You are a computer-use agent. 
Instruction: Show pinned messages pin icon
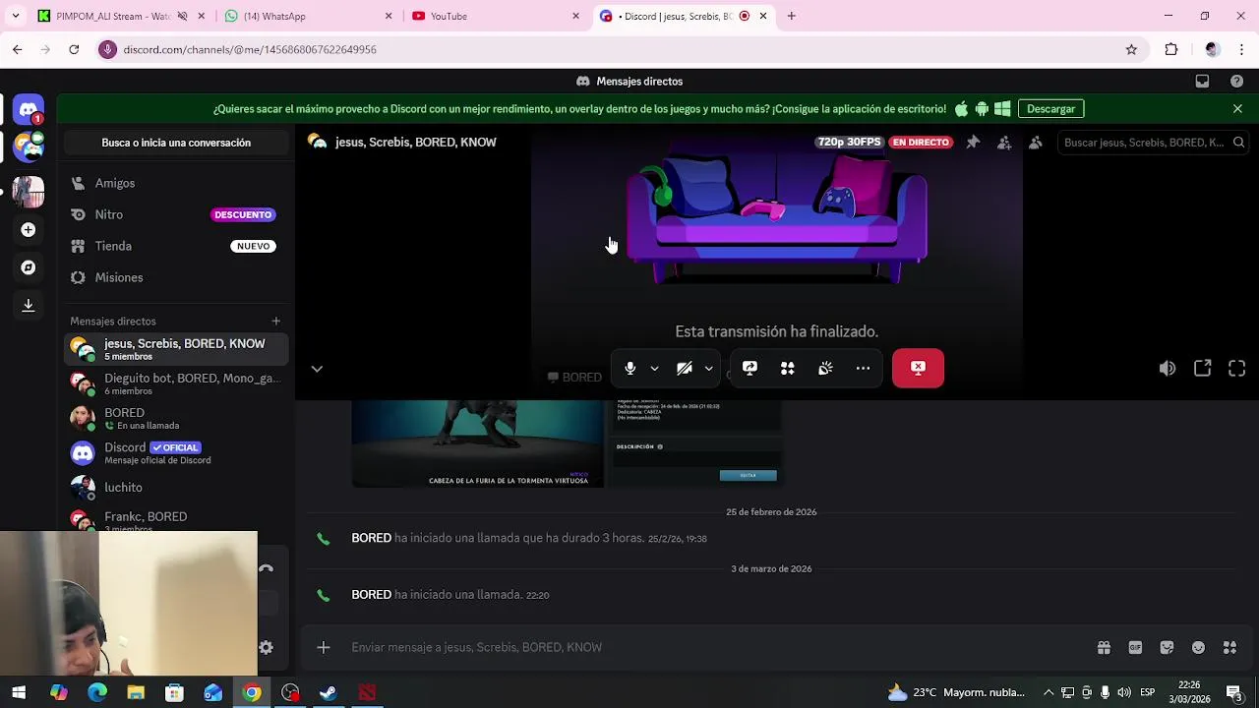(x=973, y=143)
